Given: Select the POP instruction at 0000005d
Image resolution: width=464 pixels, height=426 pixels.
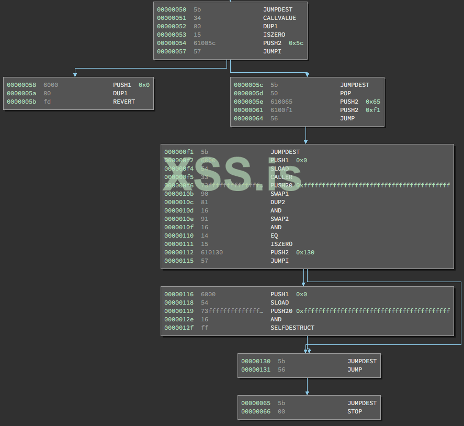Looking at the screenshot, I should coord(345,93).
